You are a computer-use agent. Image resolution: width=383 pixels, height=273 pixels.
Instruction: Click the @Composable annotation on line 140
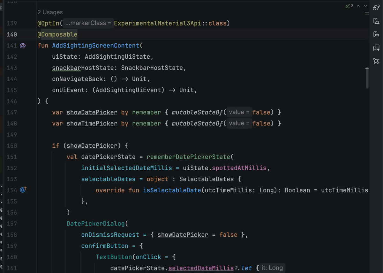(57, 34)
